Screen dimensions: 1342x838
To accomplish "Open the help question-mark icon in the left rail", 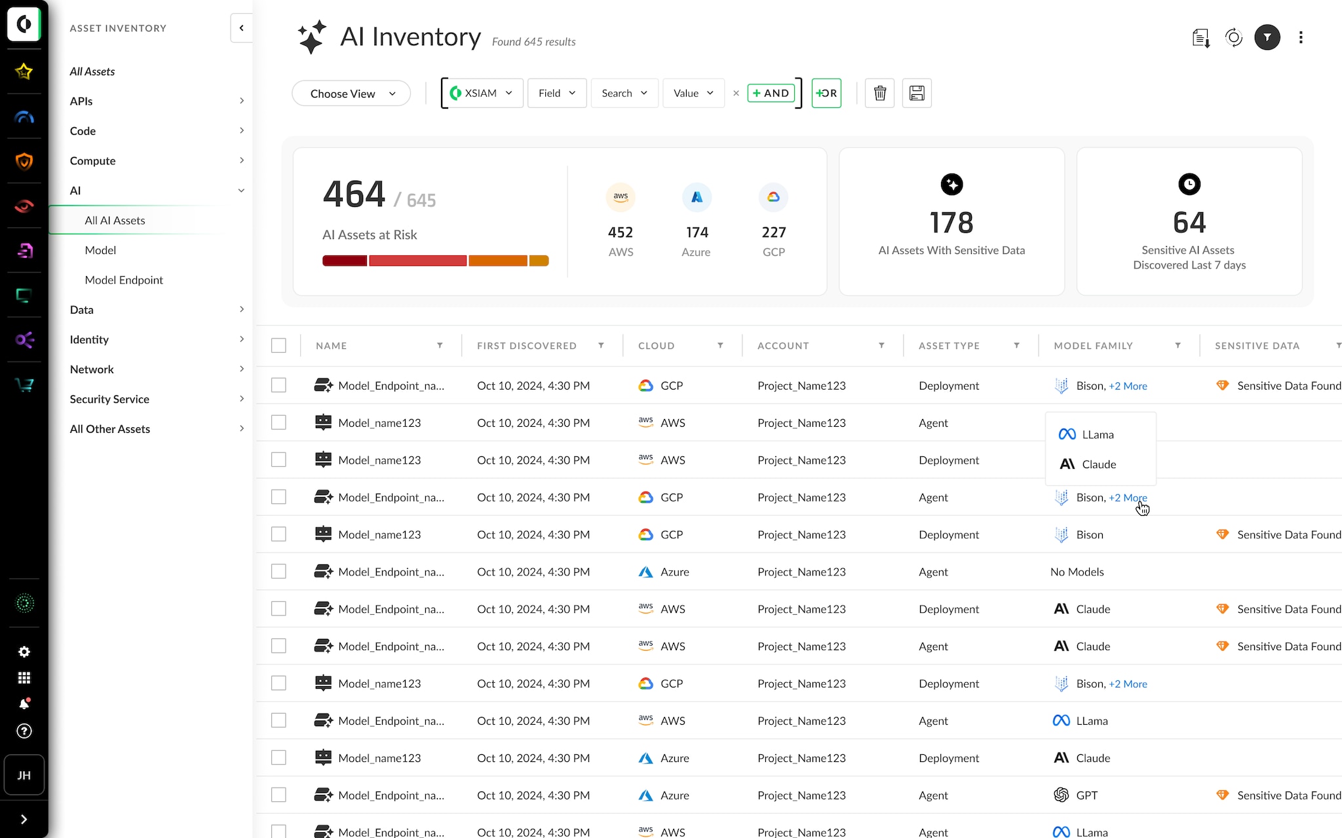I will point(24,731).
